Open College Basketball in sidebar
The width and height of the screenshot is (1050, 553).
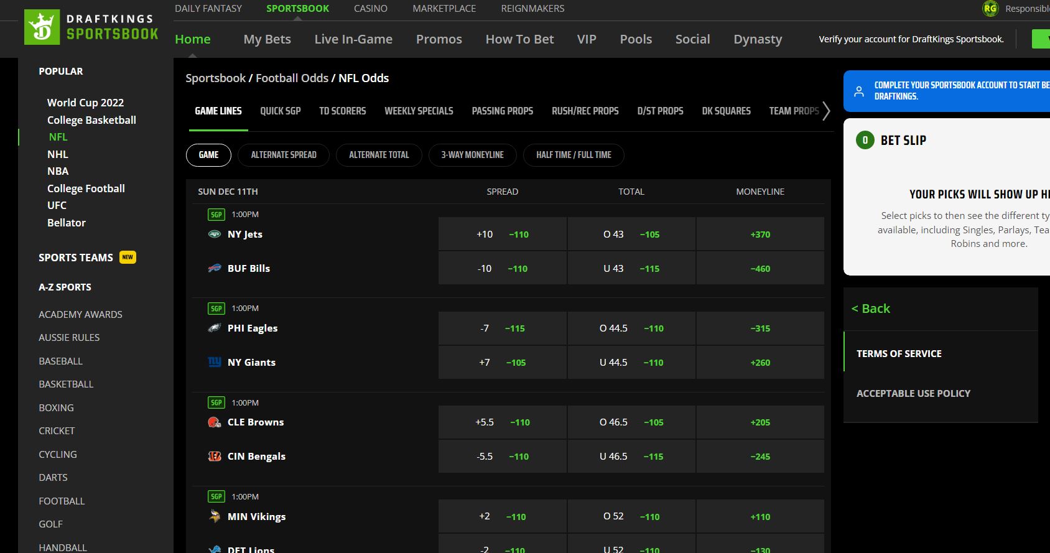point(91,120)
